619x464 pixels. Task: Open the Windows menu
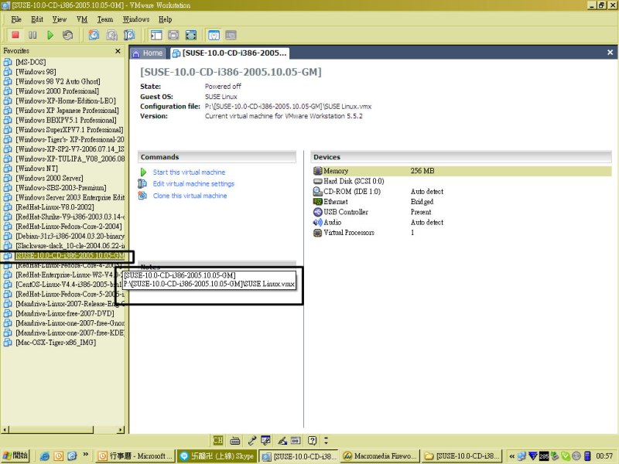pyautogui.click(x=136, y=19)
